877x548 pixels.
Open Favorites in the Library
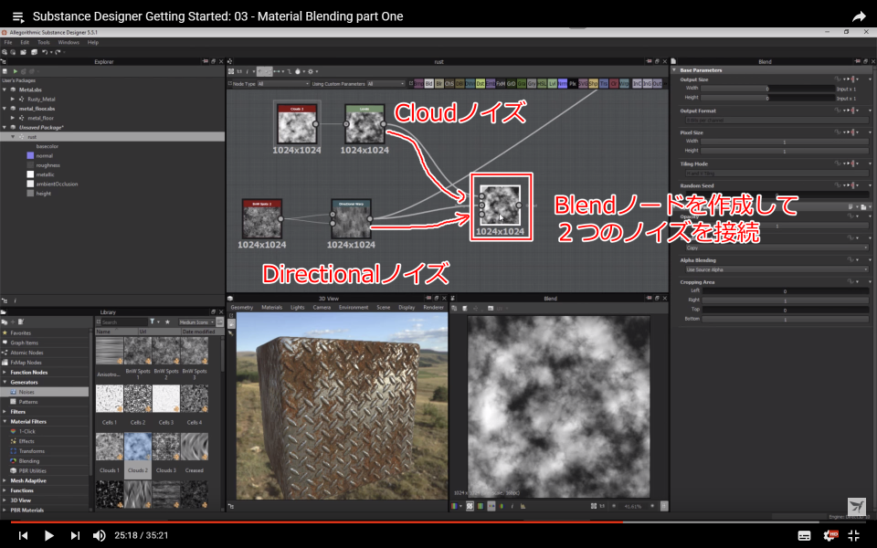pyautogui.click(x=21, y=333)
